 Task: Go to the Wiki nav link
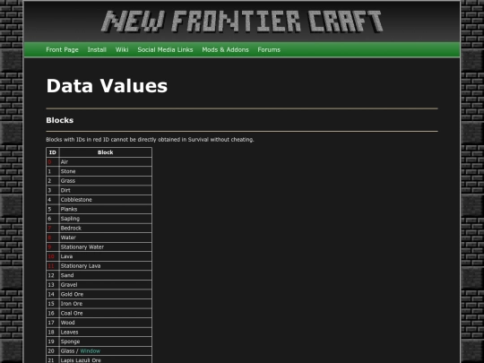point(122,49)
